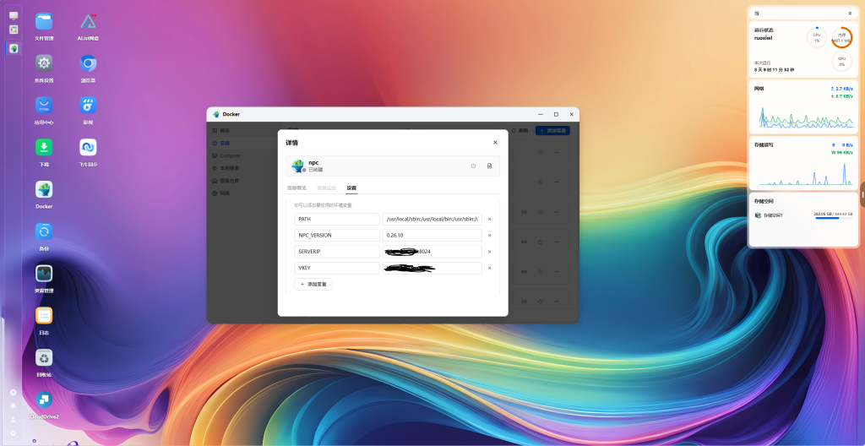
Task: Click the SERVERIP variable name field
Action: pos(337,252)
